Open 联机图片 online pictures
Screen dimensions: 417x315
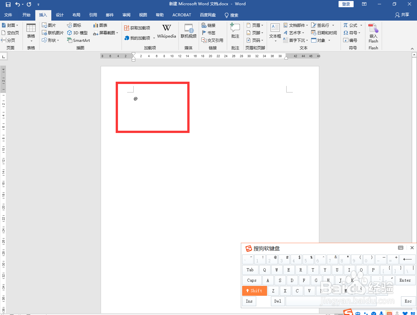point(53,33)
